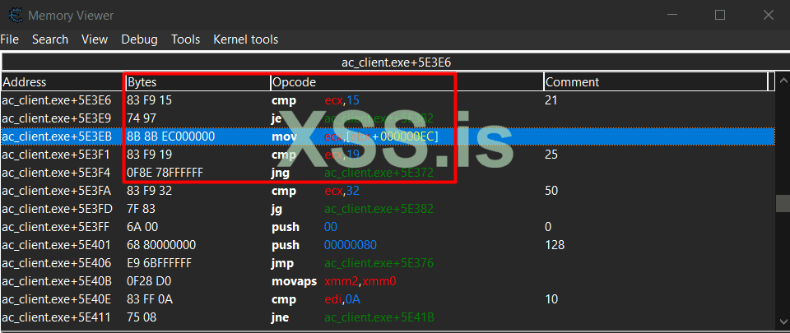Screen dimensions: 790x333
Task: Click the comment value 128
Action: point(555,245)
